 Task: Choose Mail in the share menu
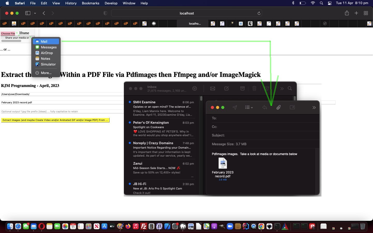44,41
